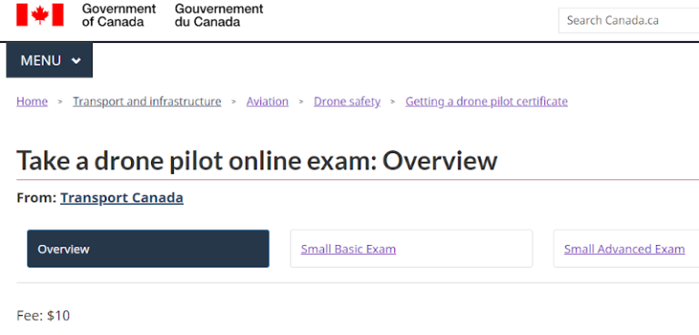Open the Drone safety breadcrumb link
This screenshot has width=699, height=335.
348,101
